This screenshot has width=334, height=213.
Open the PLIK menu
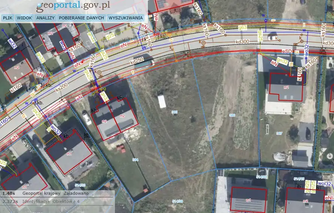coord(8,18)
